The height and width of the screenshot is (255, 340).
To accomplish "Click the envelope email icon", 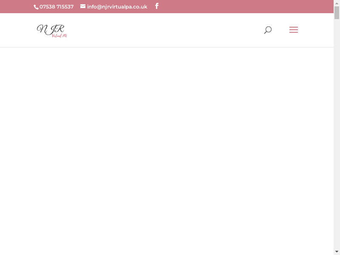I will (x=83, y=6).
